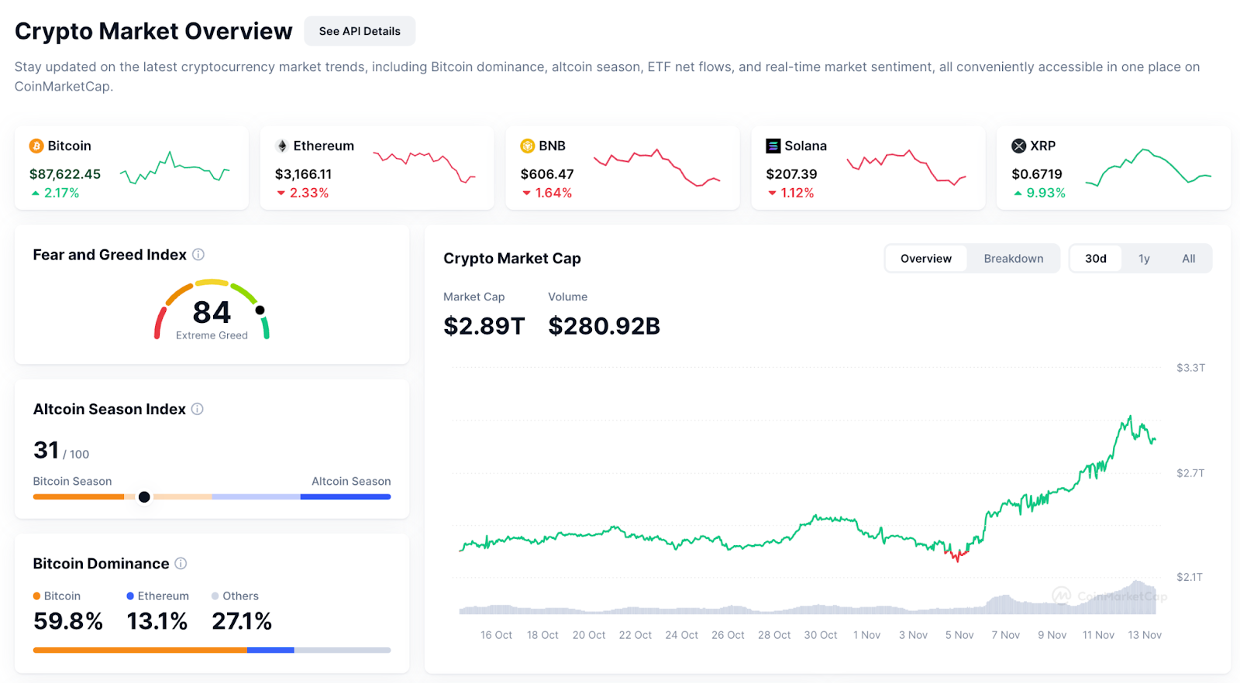
Task: Click Ethereum red down arrow indicator
Action: pos(281,193)
